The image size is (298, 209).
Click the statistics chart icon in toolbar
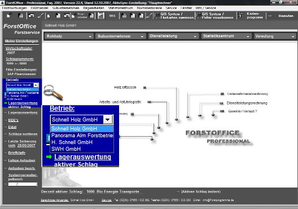(101, 16)
